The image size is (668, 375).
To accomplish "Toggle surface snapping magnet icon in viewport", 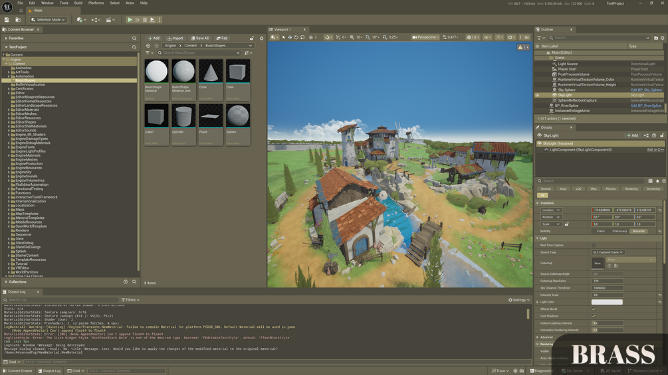I will pyautogui.click(x=327, y=37).
